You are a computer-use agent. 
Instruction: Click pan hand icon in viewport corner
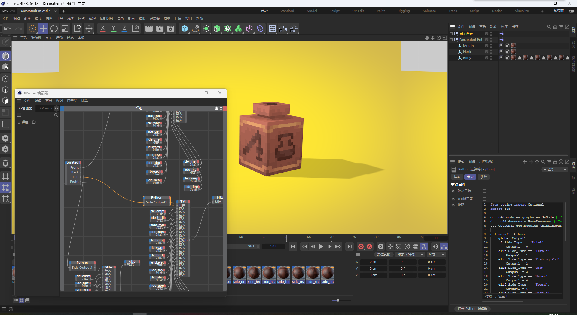pos(426,38)
